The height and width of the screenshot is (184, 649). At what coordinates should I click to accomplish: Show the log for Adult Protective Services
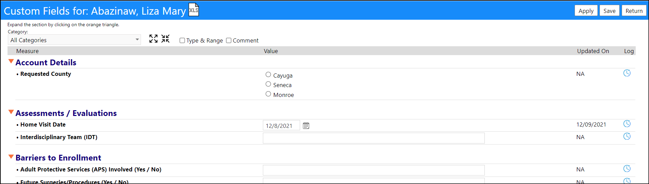click(627, 169)
